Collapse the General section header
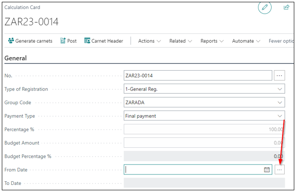The image size is (297, 193). click(x=15, y=58)
